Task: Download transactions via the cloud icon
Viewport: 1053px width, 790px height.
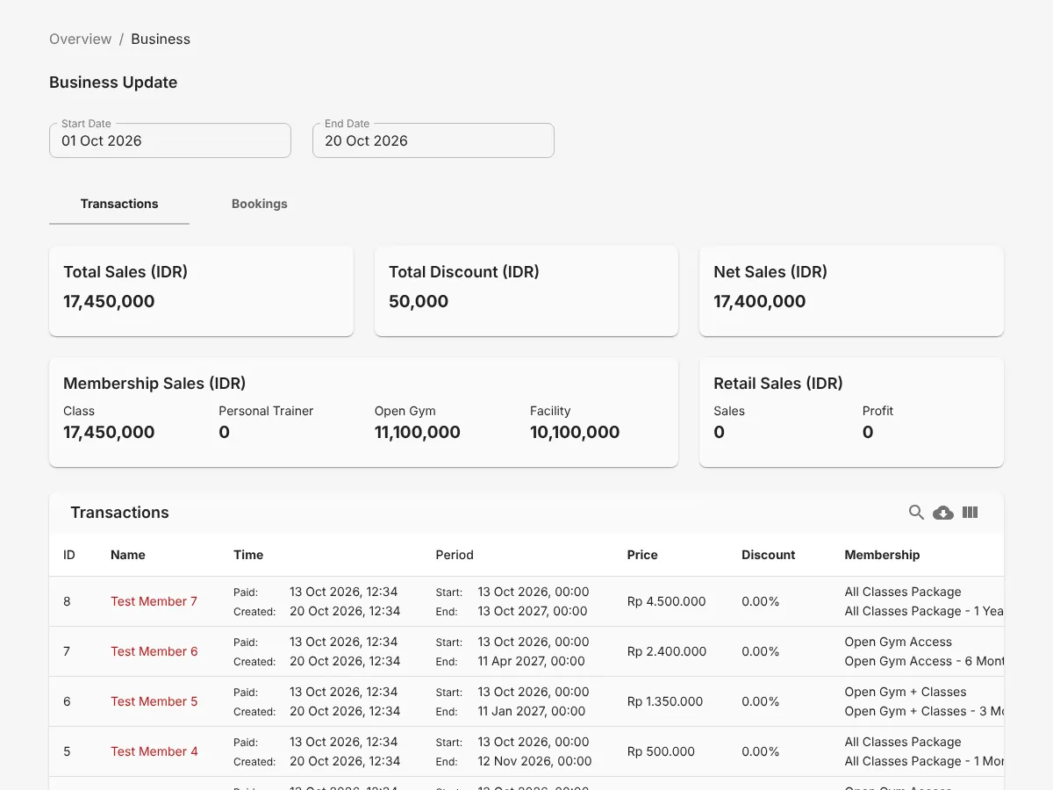Action: 943,513
